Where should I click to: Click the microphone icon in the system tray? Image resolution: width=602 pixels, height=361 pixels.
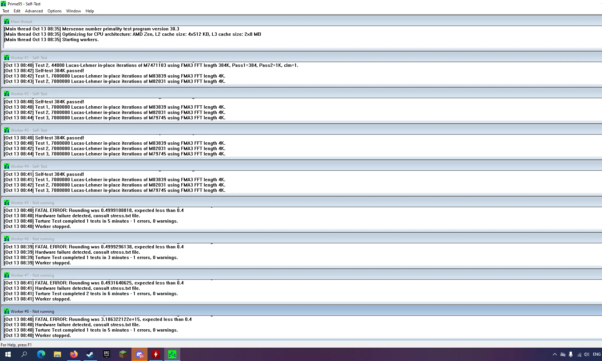coord(571,354)
